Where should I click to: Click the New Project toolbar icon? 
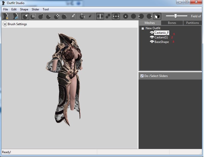point(5,16)
